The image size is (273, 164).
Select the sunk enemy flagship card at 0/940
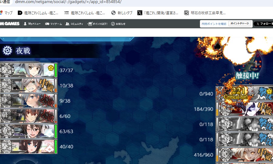(244, 94)
